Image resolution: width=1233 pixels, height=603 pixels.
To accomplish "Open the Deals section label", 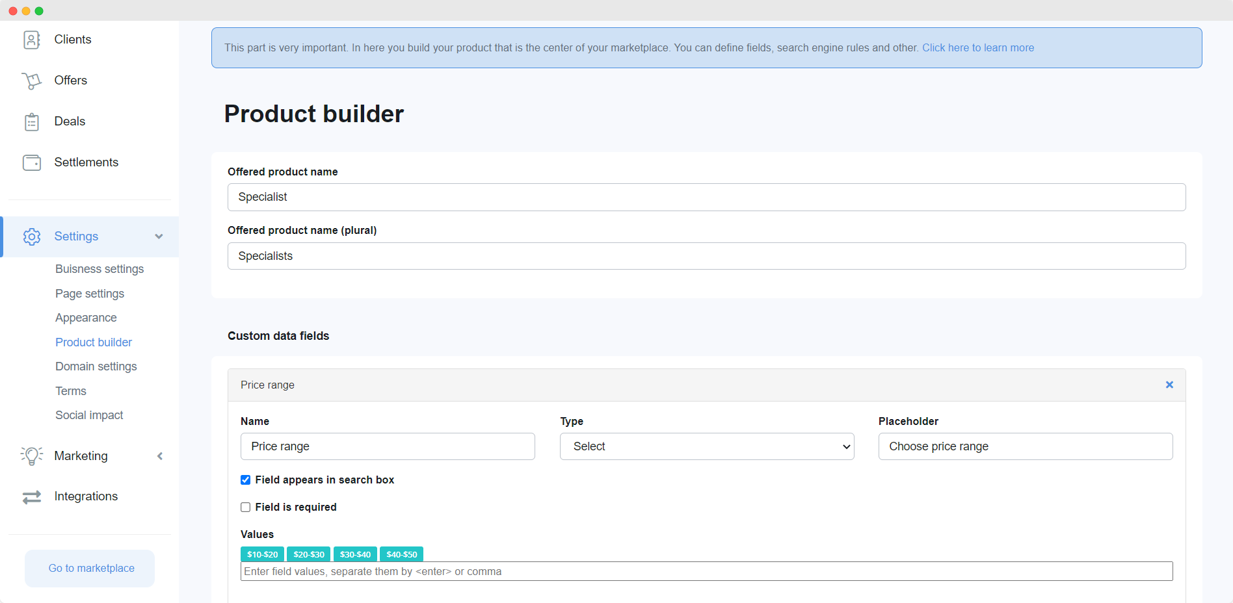I will 70,122.
